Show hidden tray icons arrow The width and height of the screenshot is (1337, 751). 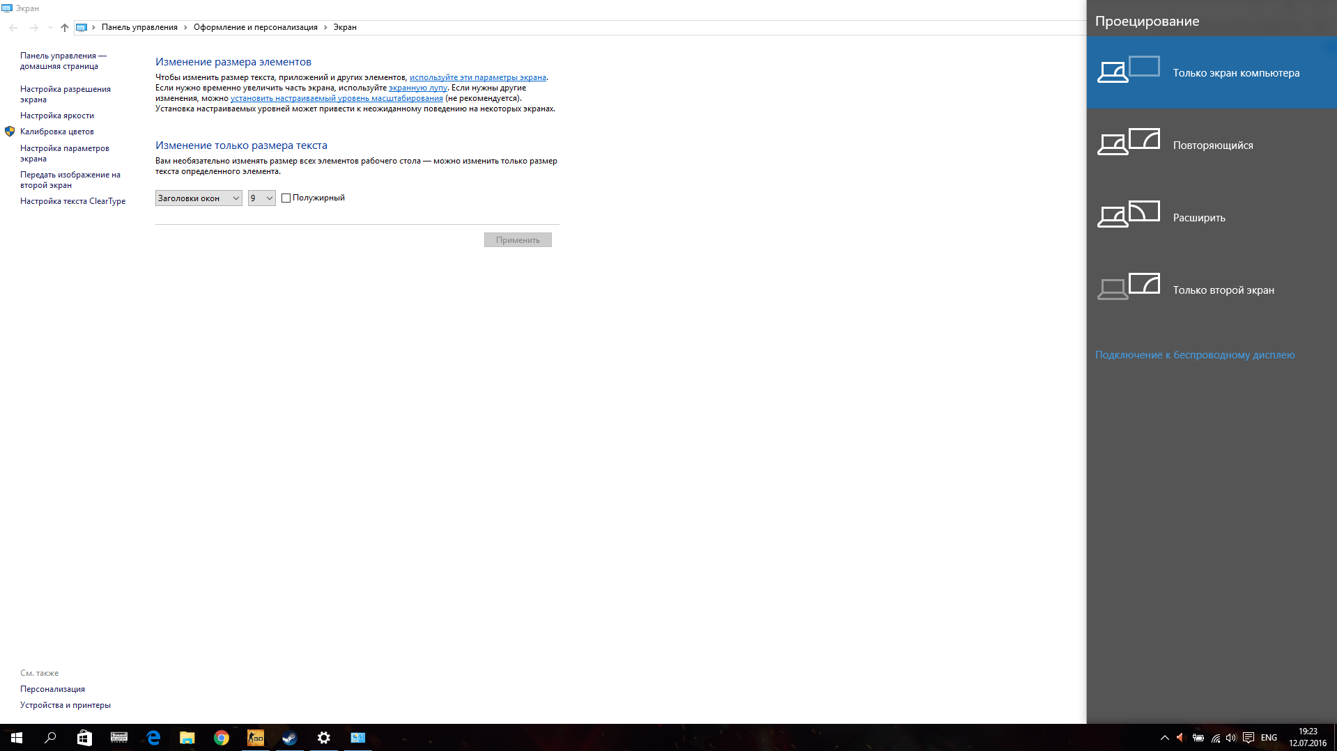click(x=1165, y=738)
